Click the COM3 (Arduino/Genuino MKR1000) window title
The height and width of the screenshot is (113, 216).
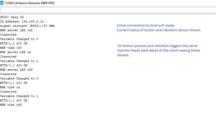click(x=30, y=3)
